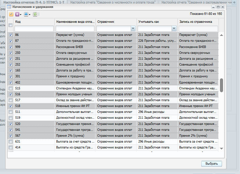Screen dimensions: 240x174
Task: Click Должностной оклад член... name cell
Action: click(x=75, y=118)
